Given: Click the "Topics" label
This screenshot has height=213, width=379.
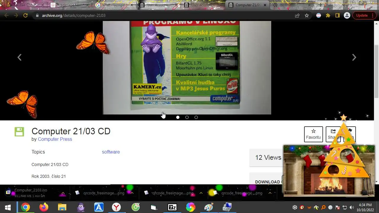Looking at the screenshot, I should [x=38, y=152].
